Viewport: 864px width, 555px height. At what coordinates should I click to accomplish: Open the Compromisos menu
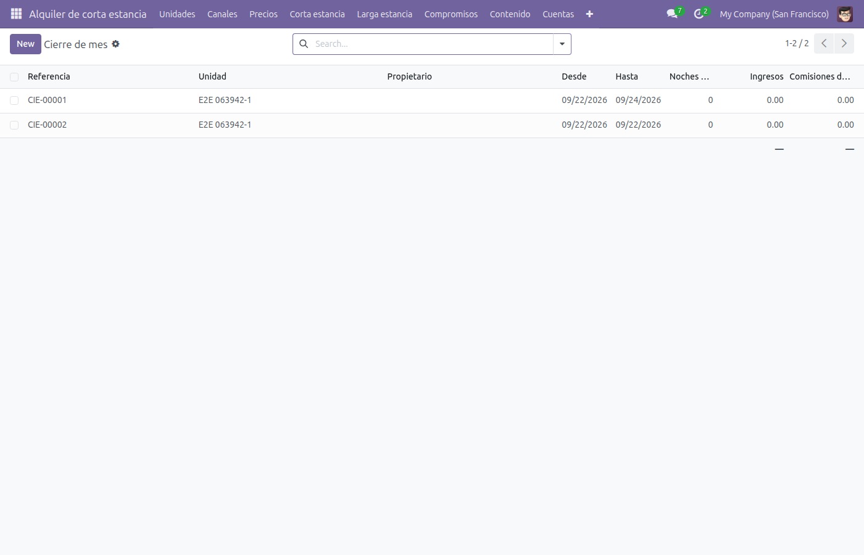451,14
